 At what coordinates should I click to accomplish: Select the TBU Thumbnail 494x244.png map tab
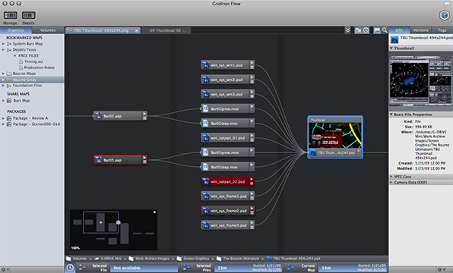pyautogui.click(x=103, y=30)
